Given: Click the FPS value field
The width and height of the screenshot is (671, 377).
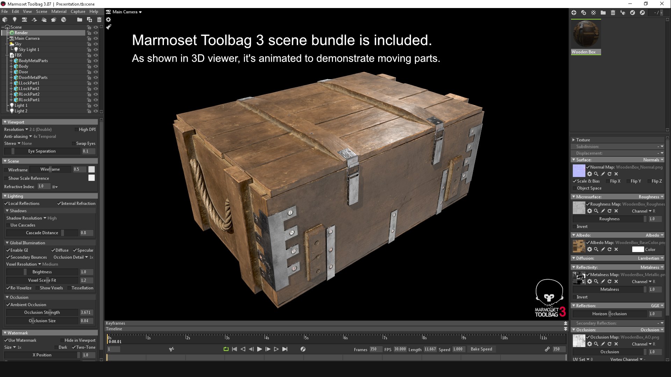Looking at the screenshot, I should pyautogui.click(x=400, y=349).
